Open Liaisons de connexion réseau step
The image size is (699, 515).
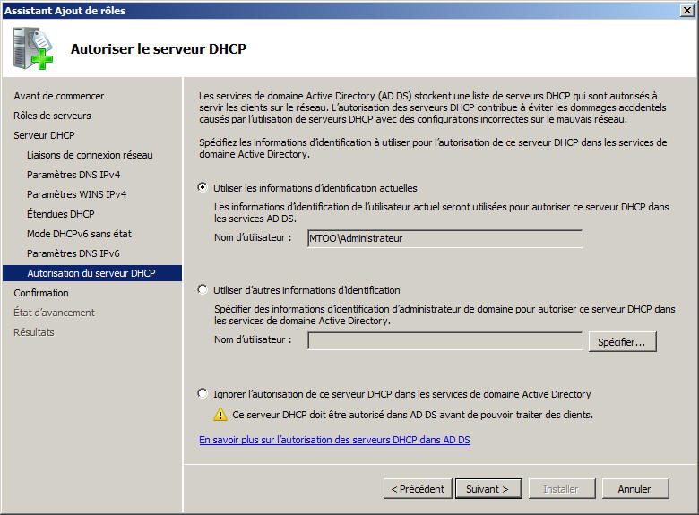[x=90, y=155]
